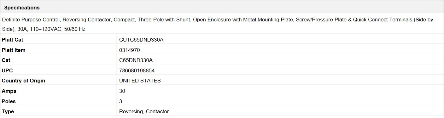Screen dimensions: 444x118
Task: Click the UNITED STATES country value
Action: (140, 81)
